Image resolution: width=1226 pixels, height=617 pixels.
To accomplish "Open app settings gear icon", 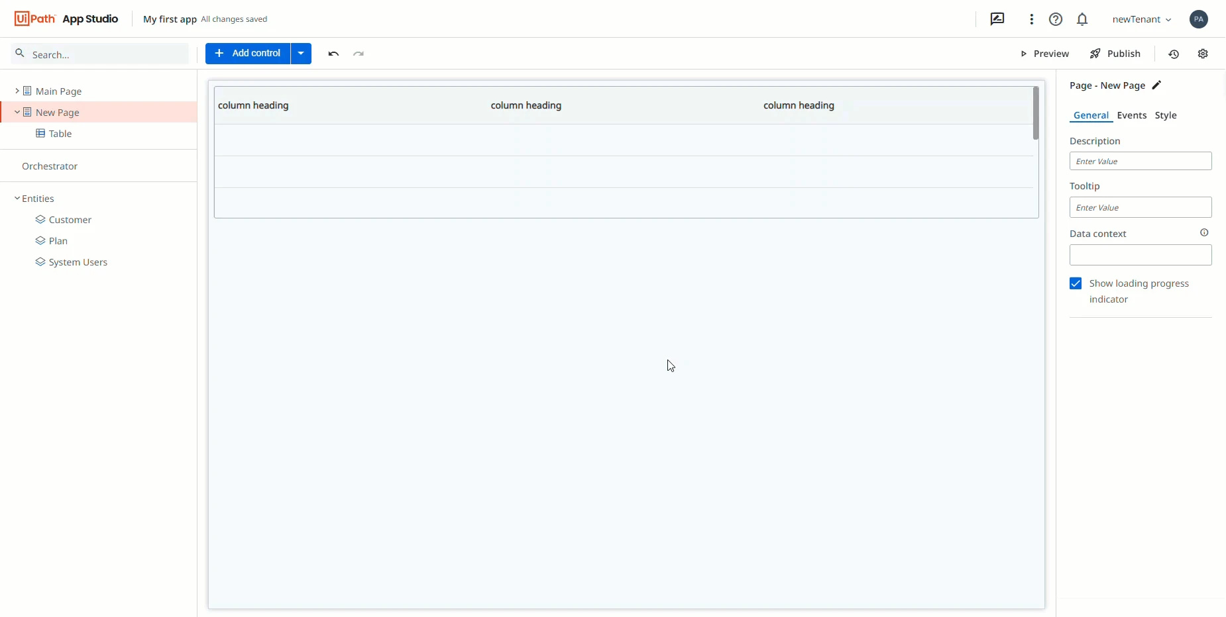I will tap(1203, 54).
